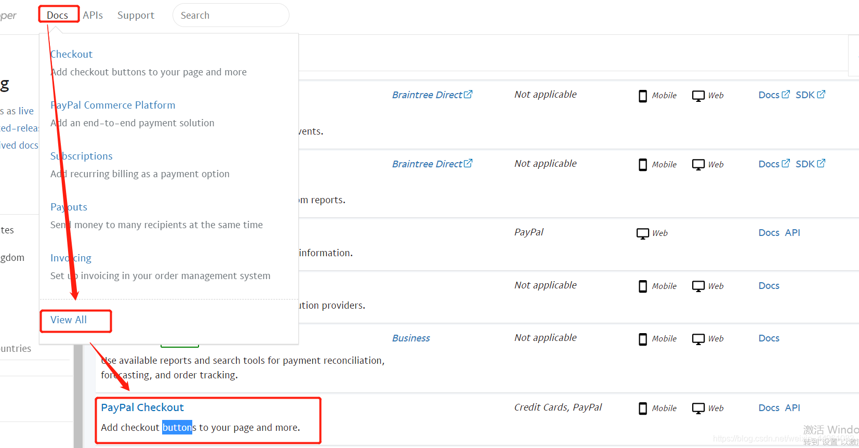Open the Business link

(411, 338)
